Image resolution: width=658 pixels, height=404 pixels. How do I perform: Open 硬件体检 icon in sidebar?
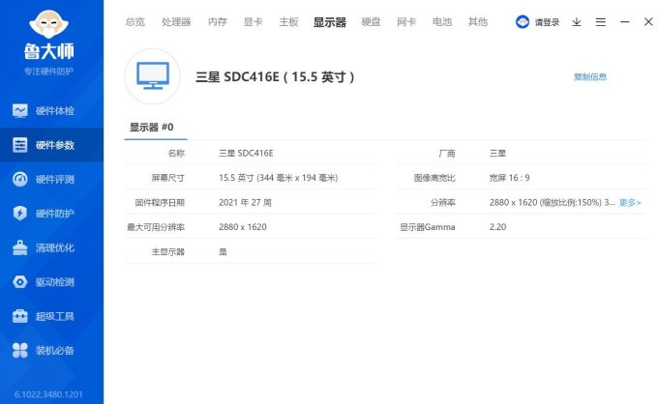(19, 110)
